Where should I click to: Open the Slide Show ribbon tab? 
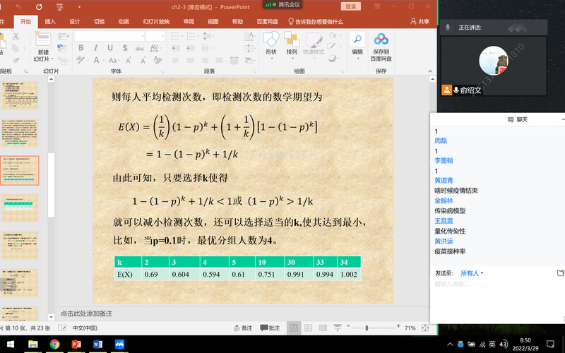(156, 22)
